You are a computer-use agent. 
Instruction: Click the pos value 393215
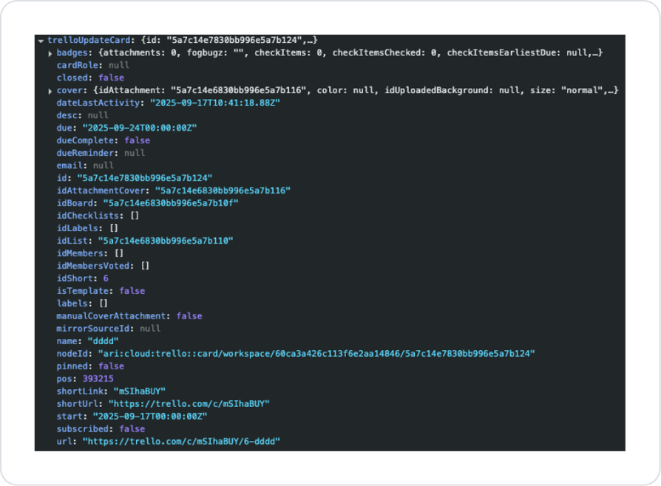click(x=98, y=379)
